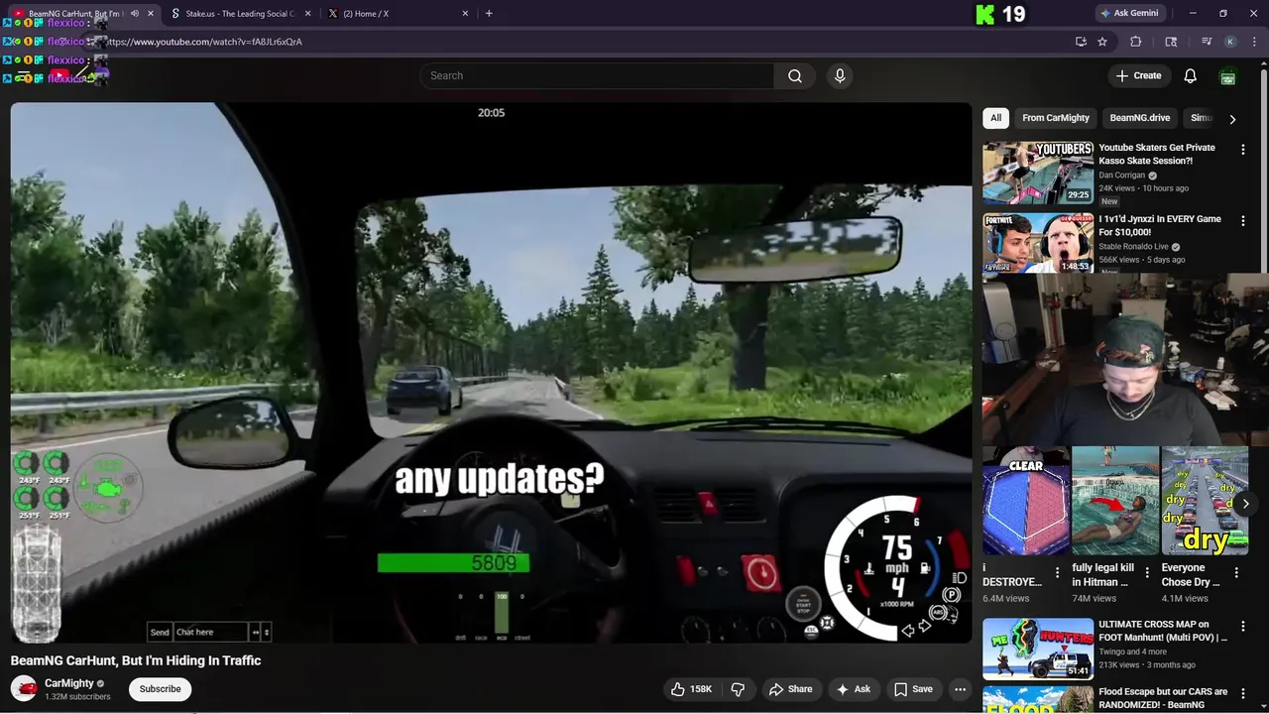The width and height of the screenshot is (1269, 714).
Task: Select the From CarMighty filter chip
Action: [x=1056, y=118]
